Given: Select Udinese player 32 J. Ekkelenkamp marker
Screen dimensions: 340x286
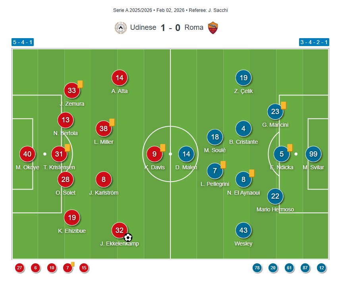Looking at the screenshot, I should (x=120, y=230).
